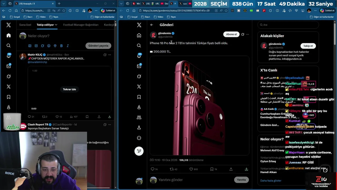Open Explore search icon in left window sidebar

pyautogui.click(x=9, y=46)
